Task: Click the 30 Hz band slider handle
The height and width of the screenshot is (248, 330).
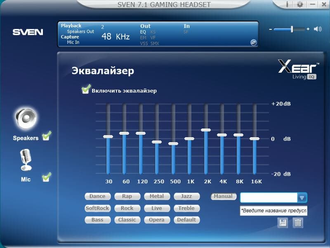Action: coord(108,137)
